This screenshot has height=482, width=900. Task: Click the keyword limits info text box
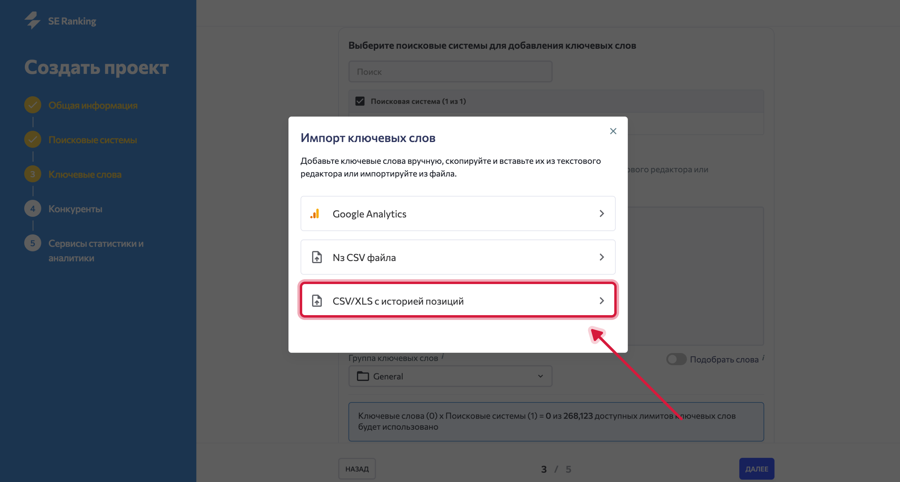tap(556, 422)
